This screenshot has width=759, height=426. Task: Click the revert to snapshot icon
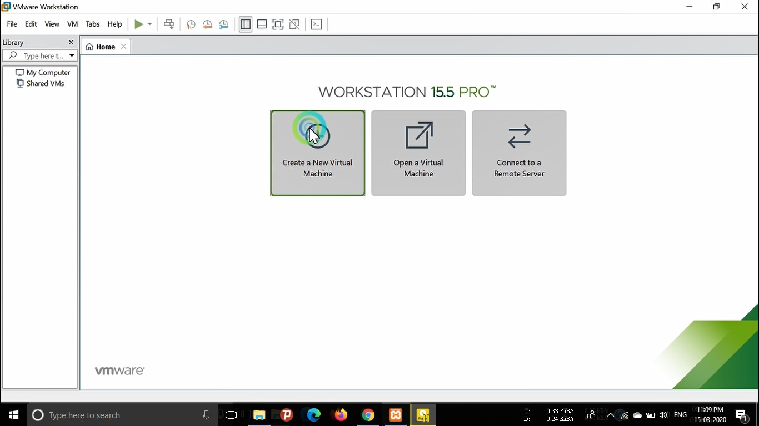point(207,24)
